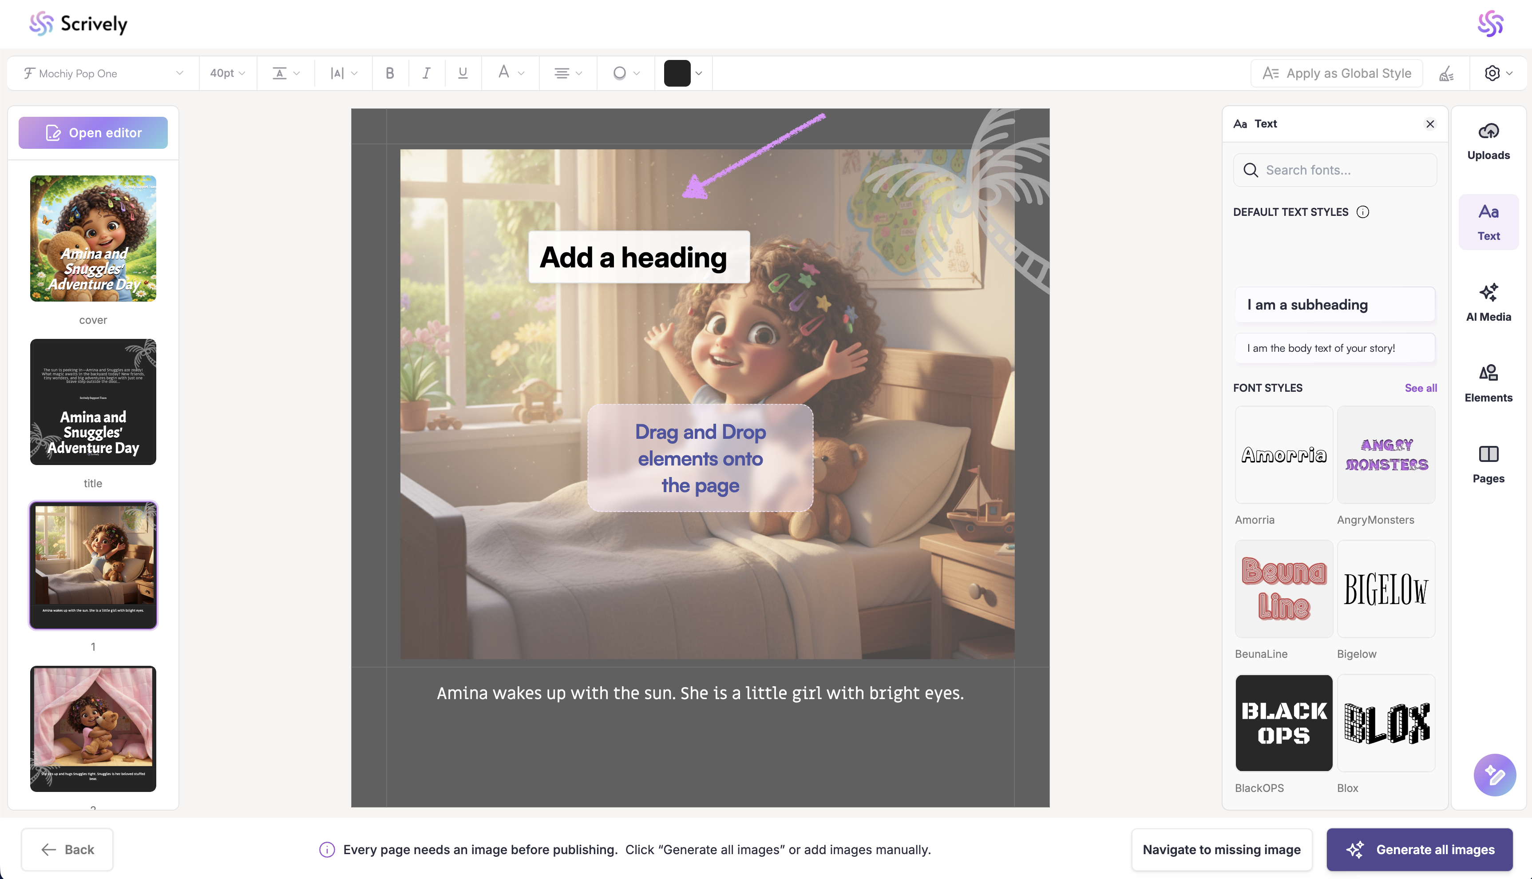Click the See all font styles link
Viewport: 1532px width, 879px height.
pyautogui.click(x=1421, y=388)
